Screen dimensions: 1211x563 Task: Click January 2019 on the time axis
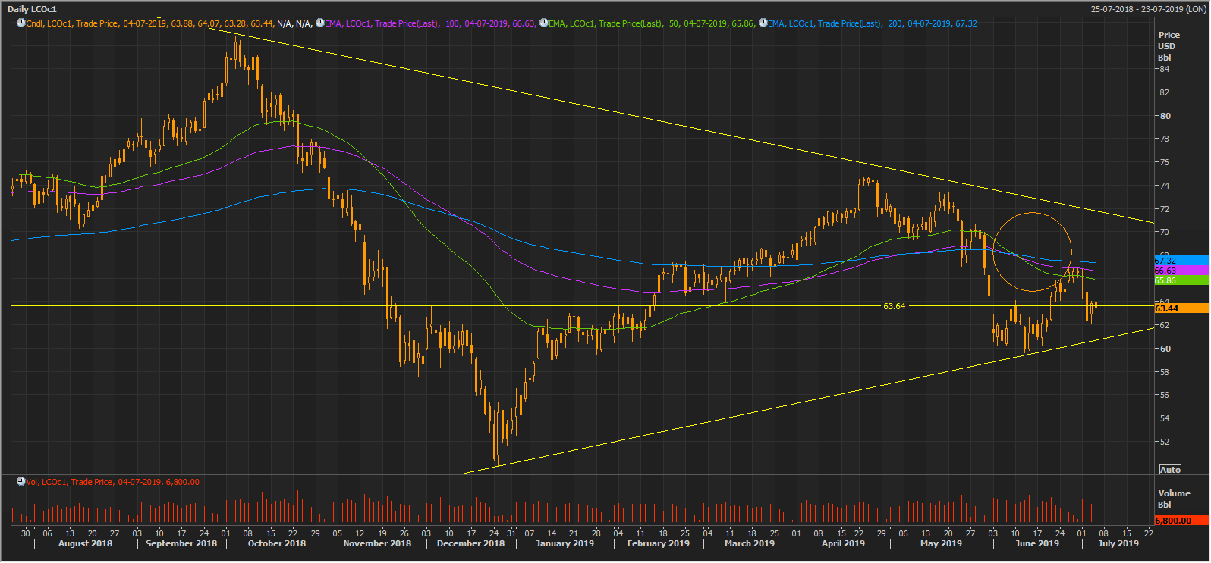tap(565, 543)
